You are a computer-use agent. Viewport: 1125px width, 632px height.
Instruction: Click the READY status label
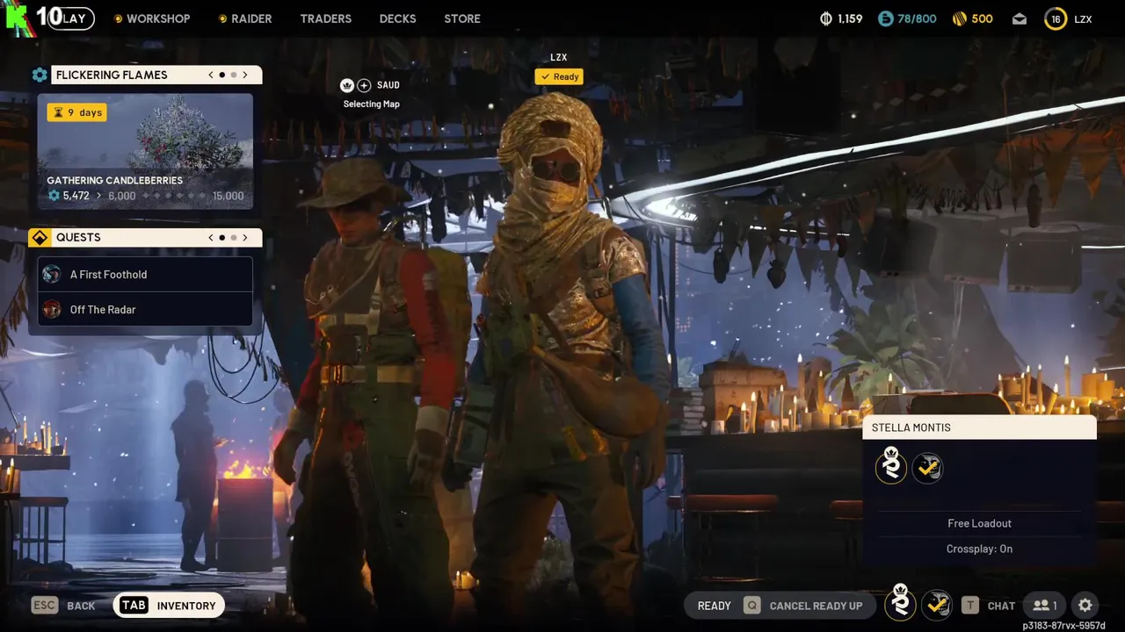[715, 606]
